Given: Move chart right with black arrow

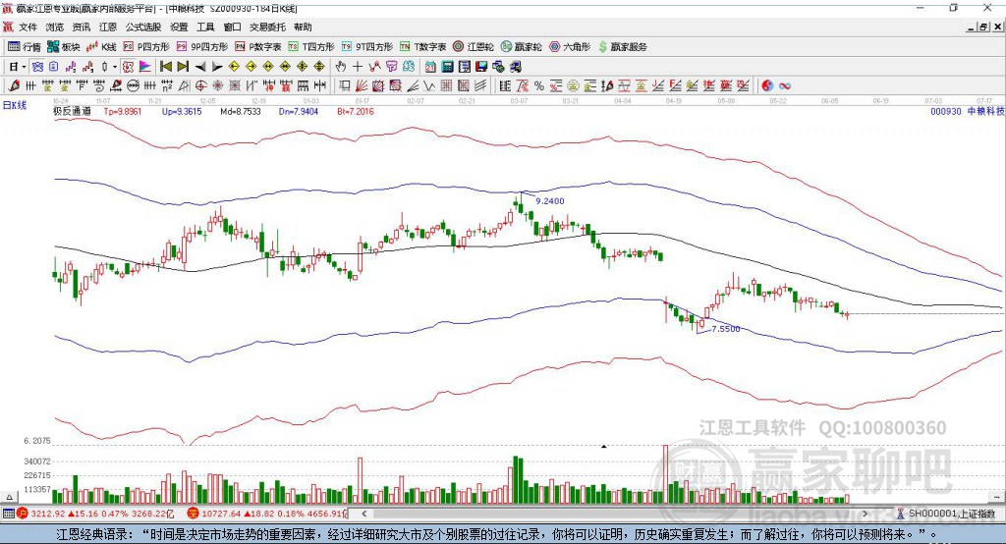Looking at the screenshot, I should (217, 67).
